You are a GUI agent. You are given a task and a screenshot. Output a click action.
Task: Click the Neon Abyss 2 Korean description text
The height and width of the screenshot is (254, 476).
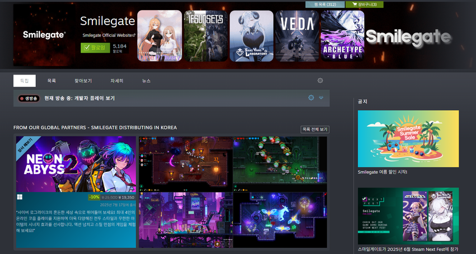[x=76, y=221]
